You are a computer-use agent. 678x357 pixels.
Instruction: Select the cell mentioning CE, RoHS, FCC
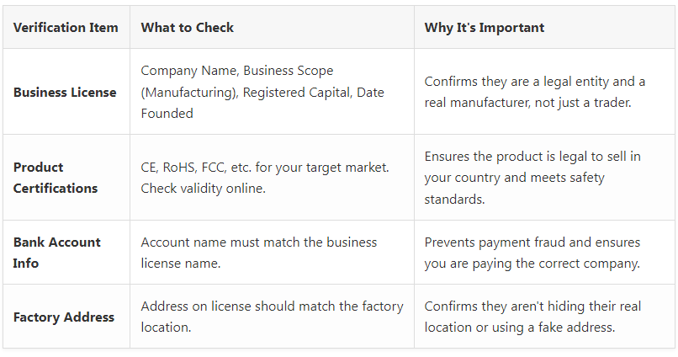click(x=264, y=178)
